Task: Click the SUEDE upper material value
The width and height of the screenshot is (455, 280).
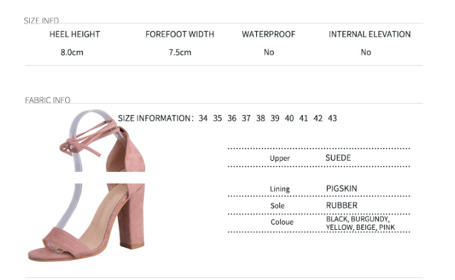Action: [338, 157]
